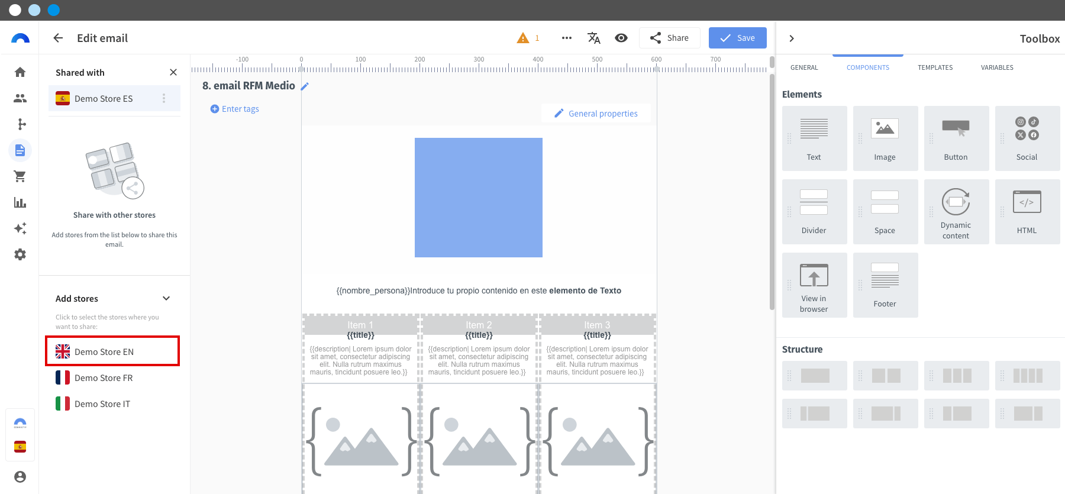This screenshot has width=1065, height=494.
Task: Click the pencil to rename email title
Action: tap(305, 86)
